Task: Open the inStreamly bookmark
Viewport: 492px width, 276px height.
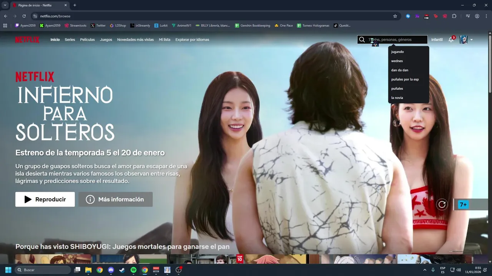Action: 140,26
